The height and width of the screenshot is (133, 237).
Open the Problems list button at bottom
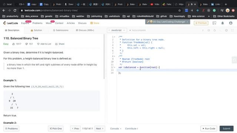coord(11,129)
